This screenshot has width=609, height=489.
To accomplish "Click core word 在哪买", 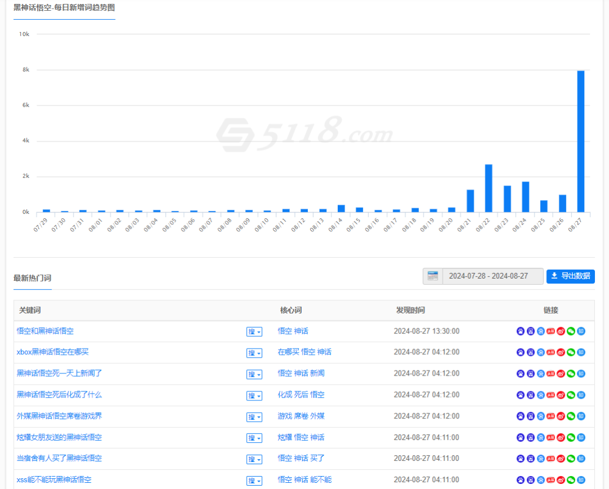I will [x=289, y=352].
